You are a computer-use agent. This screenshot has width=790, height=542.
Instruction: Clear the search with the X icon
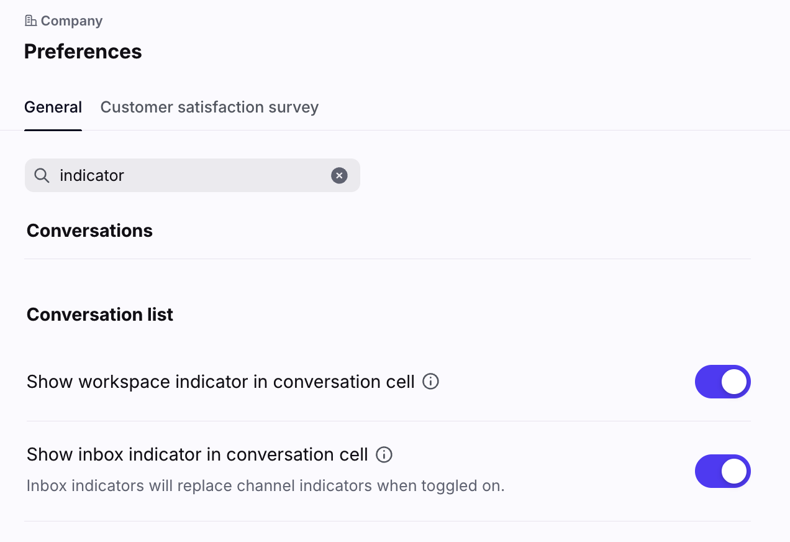click(x=339, y=176)
